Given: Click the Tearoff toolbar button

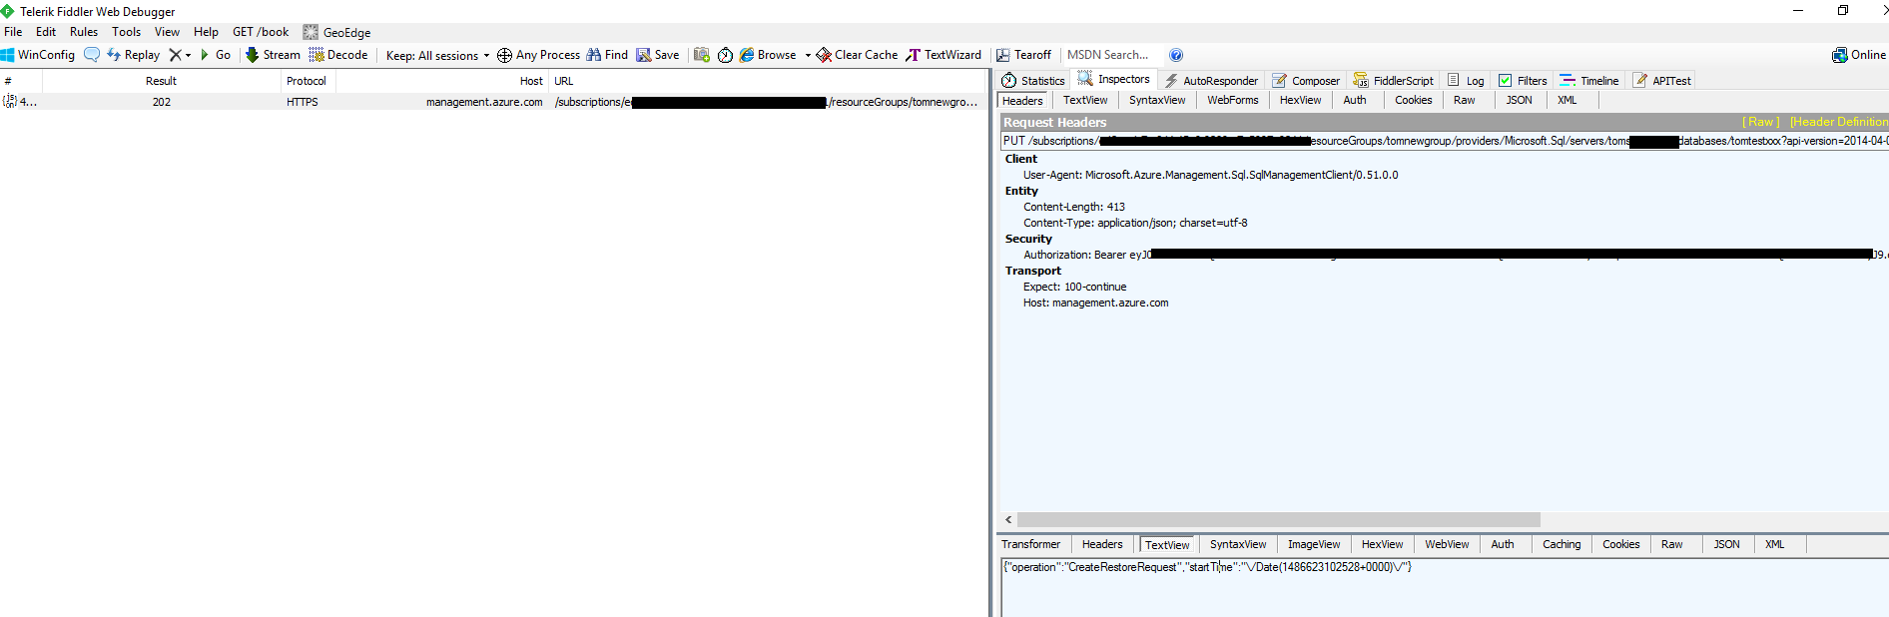Looking at the screenshot, I should point(1023,55).
